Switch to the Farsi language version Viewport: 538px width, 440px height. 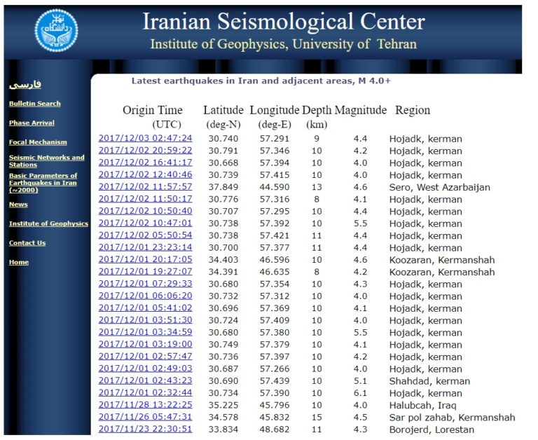pos(25,85)
